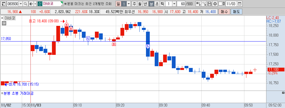Click the 18.30% value in quote bar
Screen dimensions: 285x108
point(95,12)
